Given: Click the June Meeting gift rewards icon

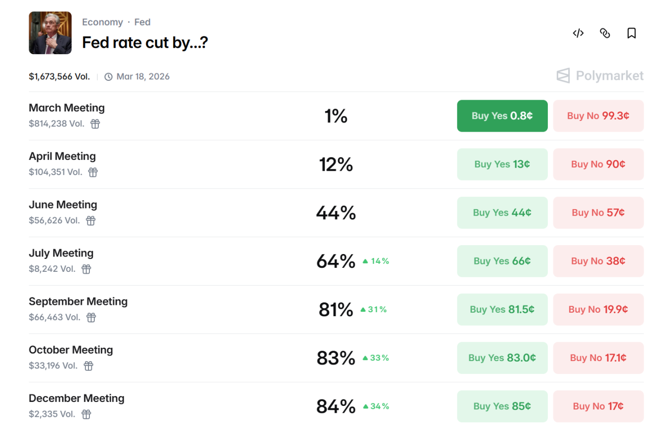Looking at the screenshot, I should 91,220.
